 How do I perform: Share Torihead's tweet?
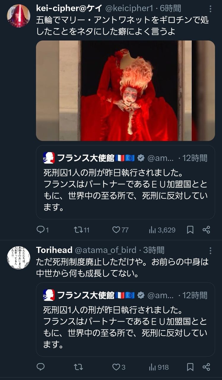206,367
